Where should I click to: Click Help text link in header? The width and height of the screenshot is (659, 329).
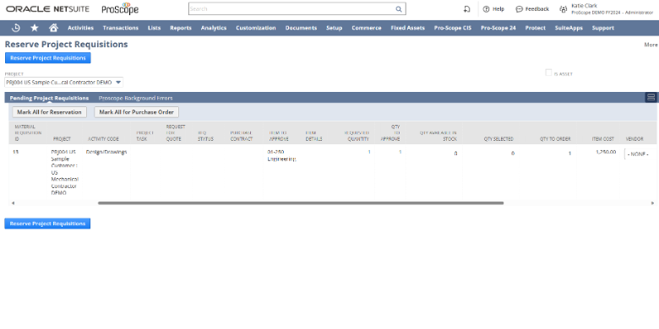[x=498, y=8]
